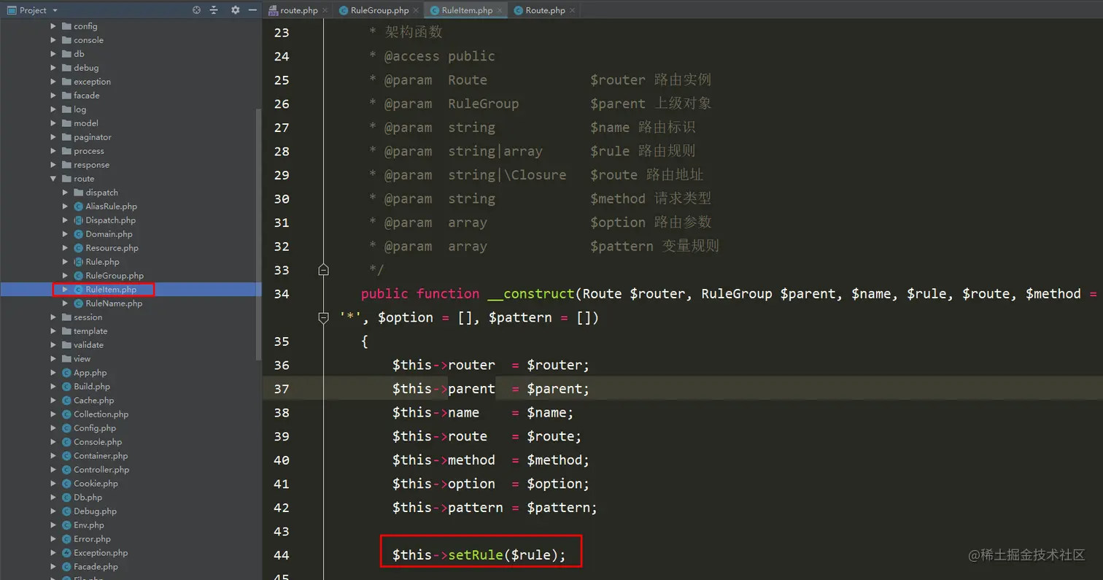Click the __construct function name
The image size is (1103, 580).
pos(531,294)
